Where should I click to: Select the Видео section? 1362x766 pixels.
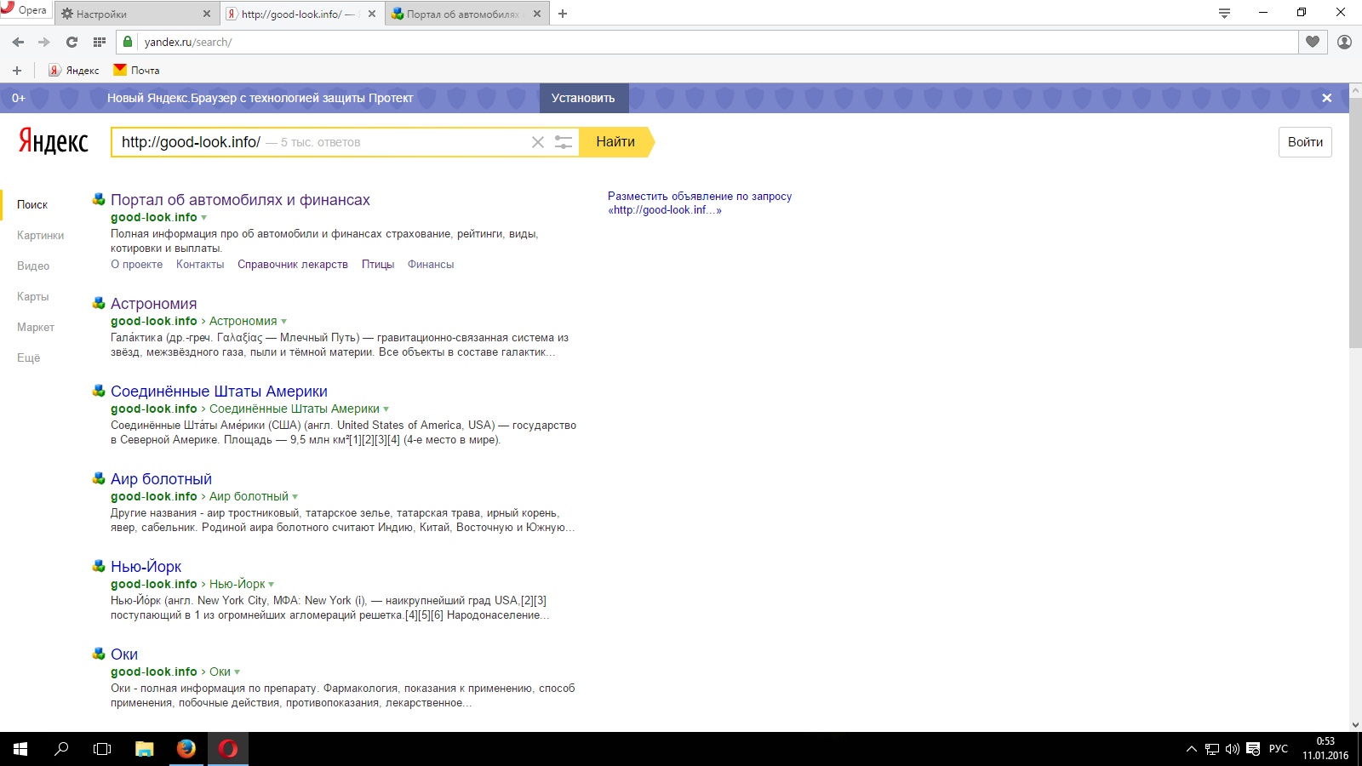(33, 266)
